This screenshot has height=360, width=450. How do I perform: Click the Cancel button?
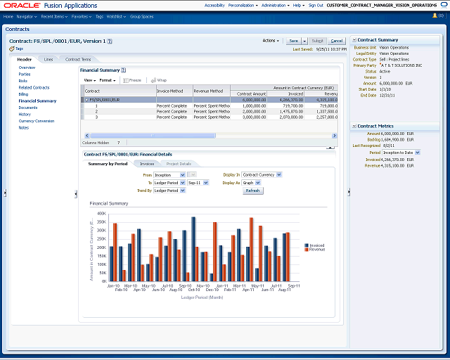click(337, 41)
